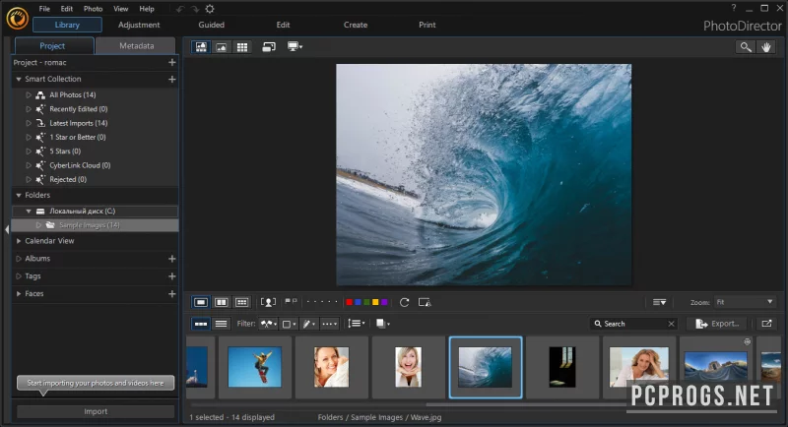Click the redo arrow icon
The image size is (788, 427).
click(x=194, y=9)
